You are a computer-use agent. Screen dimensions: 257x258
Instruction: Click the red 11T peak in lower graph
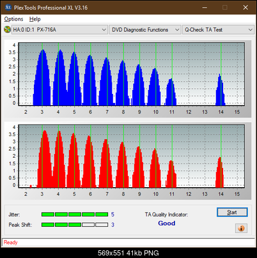[171, 174]
